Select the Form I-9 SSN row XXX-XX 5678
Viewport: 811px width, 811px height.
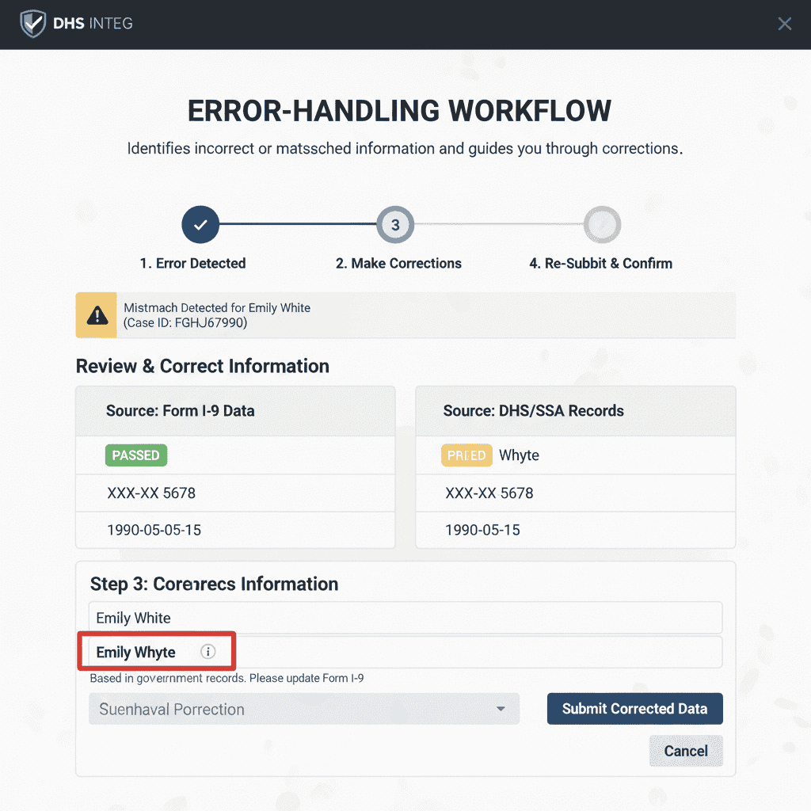[234, 493]
